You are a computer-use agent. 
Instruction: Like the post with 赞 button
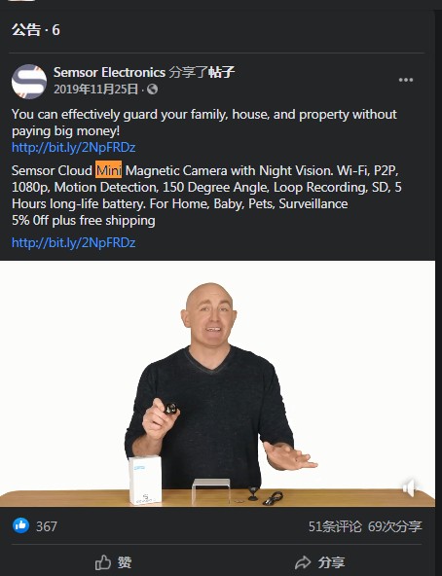coord(114,562)
